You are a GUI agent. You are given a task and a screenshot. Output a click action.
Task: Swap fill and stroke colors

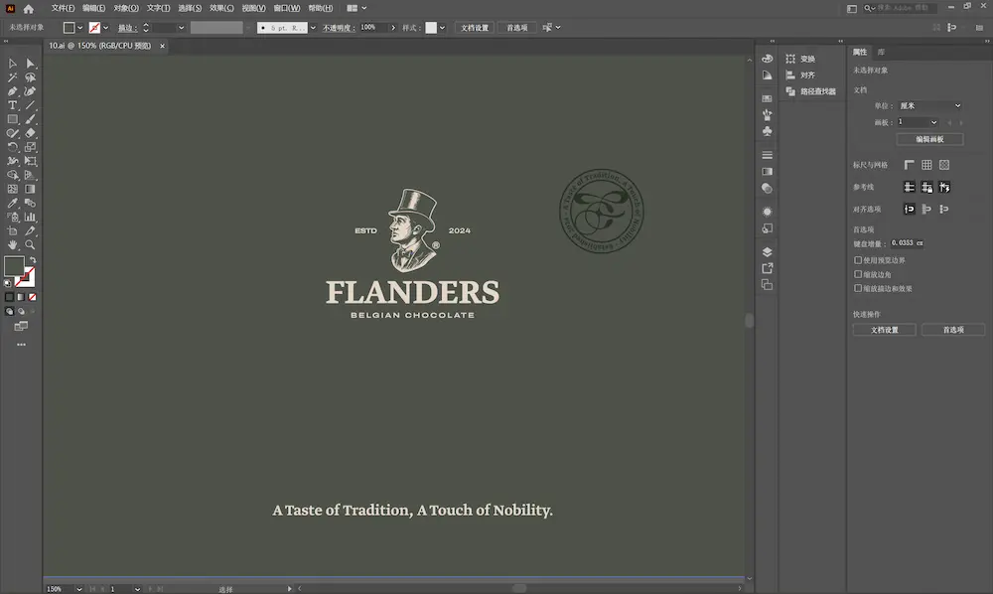coord(33,260)
